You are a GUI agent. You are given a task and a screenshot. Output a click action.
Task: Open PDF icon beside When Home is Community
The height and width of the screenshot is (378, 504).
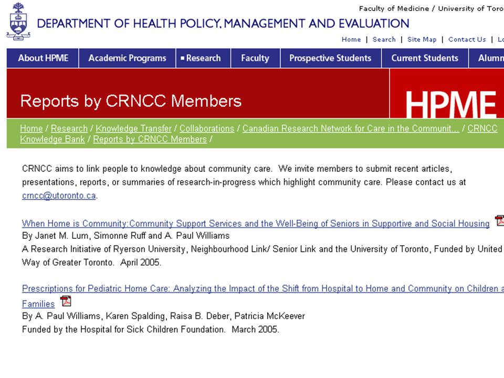[500, 221]
